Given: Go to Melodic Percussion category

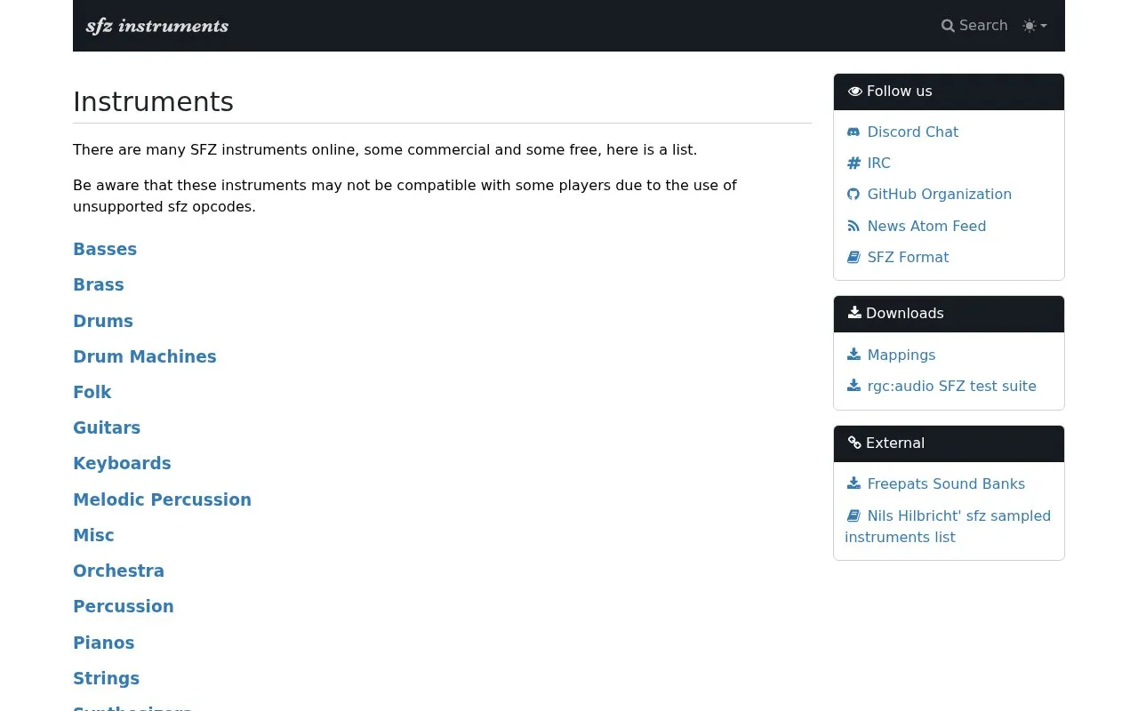Looking at the screenshot, I should tap(162, 499).
